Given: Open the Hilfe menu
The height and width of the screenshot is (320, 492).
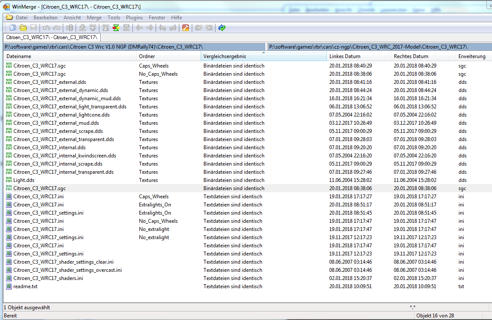Looking at the screenshot, I should (177, 18).
